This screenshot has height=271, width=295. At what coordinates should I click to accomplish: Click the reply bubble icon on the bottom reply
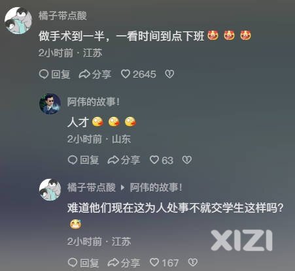point(73,263)
